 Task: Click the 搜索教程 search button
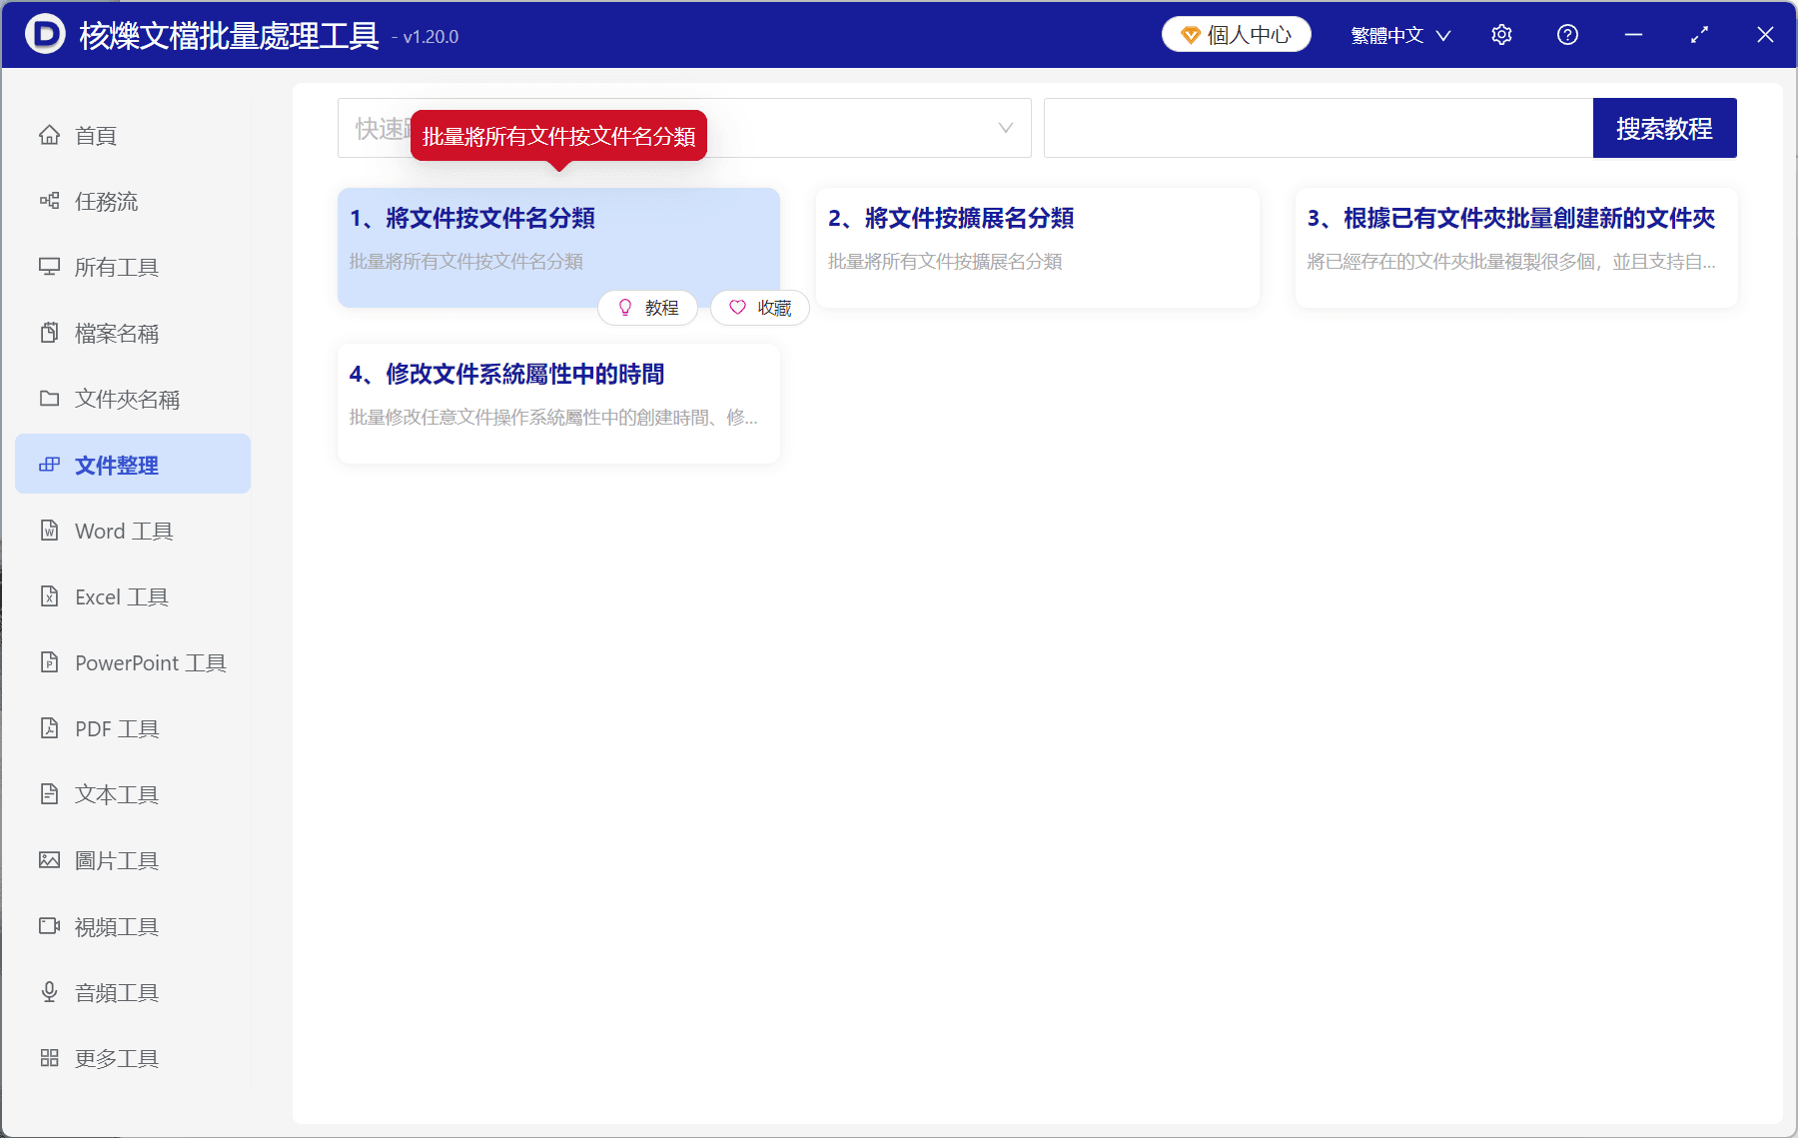tap(1664, 128)
